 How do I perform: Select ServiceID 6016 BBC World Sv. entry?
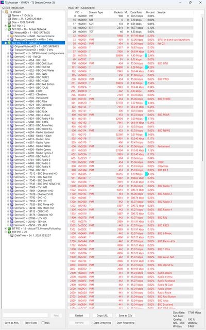point(33,129)
